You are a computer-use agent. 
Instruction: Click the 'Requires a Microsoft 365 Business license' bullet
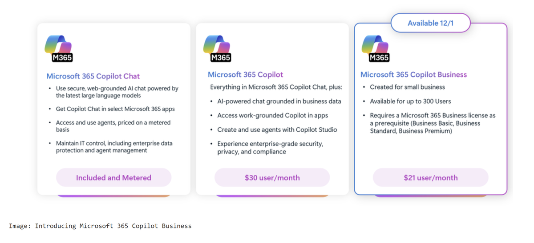[432, 122]
